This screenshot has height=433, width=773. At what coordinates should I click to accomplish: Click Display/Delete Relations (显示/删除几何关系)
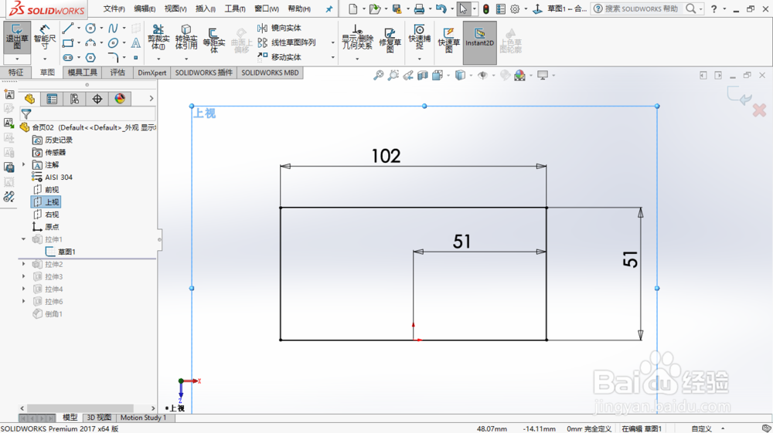tap(357, 37)
